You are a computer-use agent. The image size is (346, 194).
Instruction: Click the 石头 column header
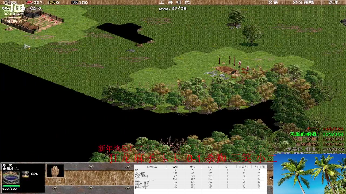[x=210, y=167]
